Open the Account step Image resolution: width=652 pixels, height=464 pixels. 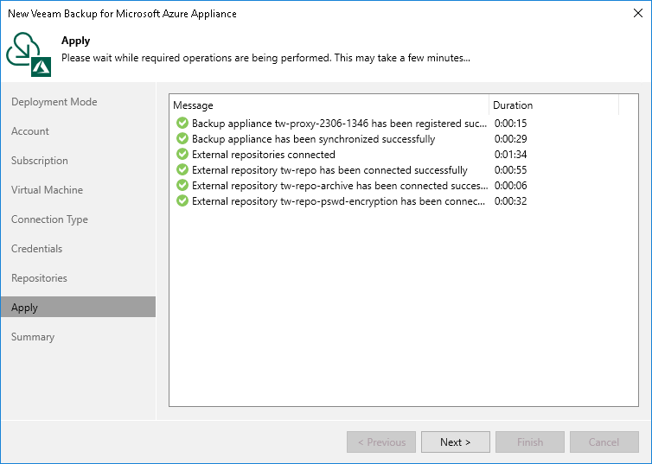point(30,131)
